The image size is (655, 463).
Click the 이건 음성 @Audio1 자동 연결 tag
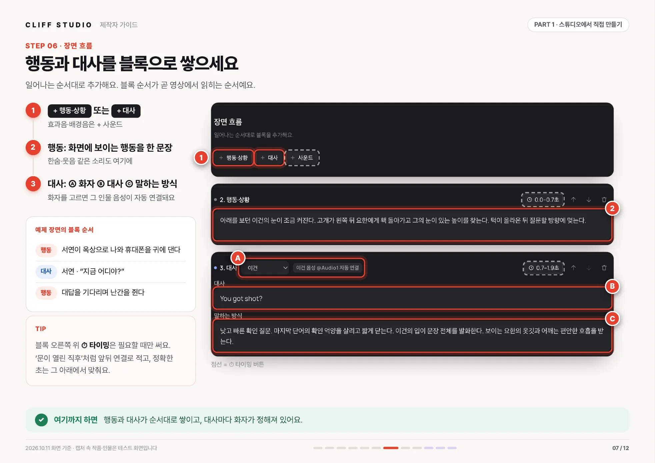pyautogui.click(x=327, y=268)
